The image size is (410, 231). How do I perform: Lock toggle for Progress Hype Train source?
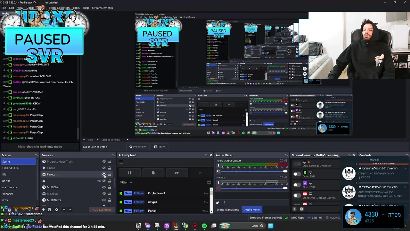click(x=109, y=161)
